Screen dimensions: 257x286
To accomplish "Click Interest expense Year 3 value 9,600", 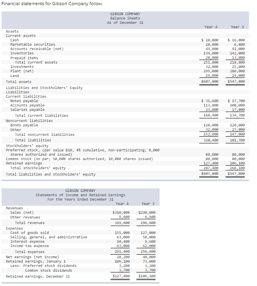I will pos(150,242).
